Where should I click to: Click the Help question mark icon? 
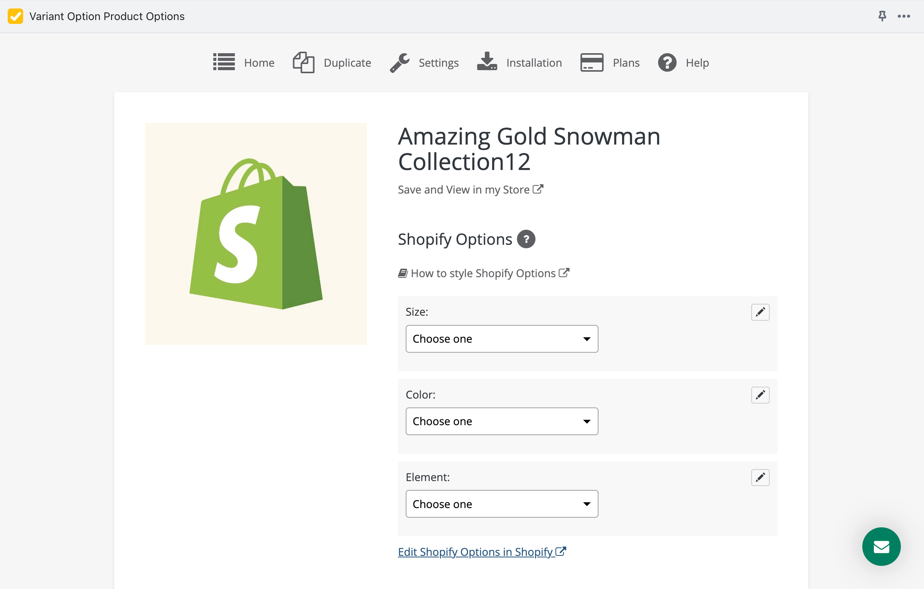[x=667, y=62]
